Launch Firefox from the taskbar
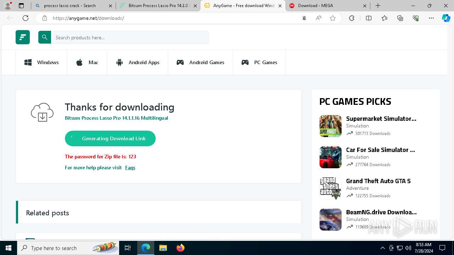The image size is (454, 255). (181, 248)
